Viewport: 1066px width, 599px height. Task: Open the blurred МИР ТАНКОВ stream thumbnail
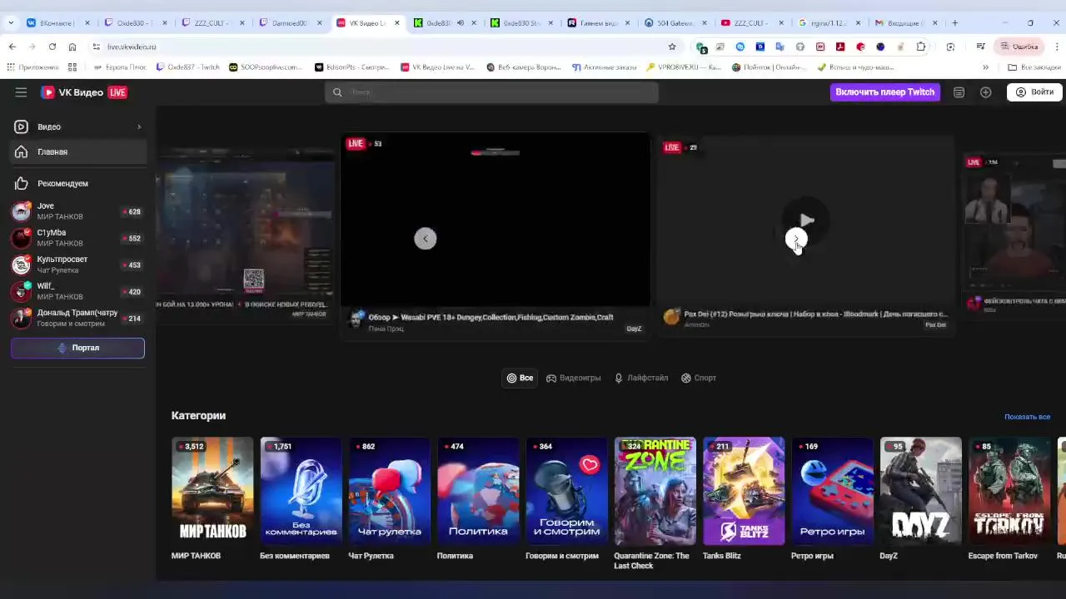click(245, 225)
